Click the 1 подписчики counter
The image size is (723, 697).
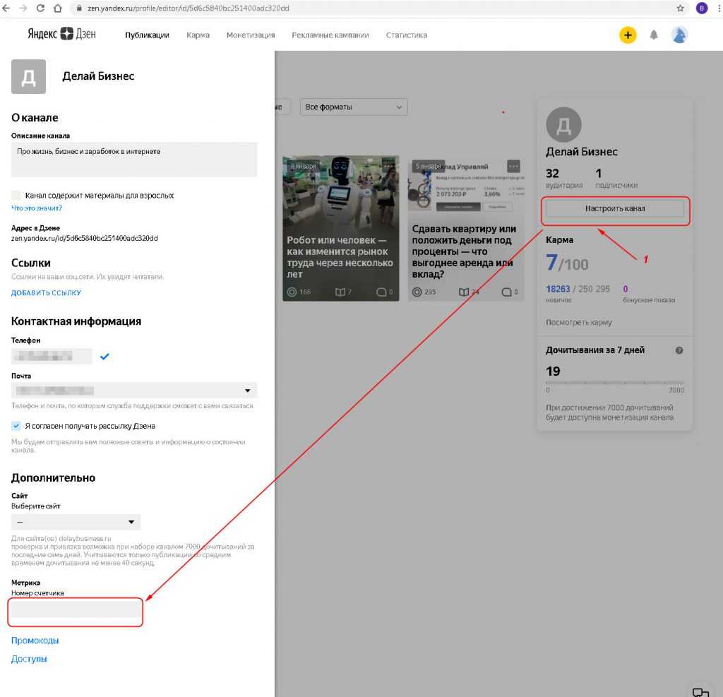pyautogui.click(x=616, y=179)
